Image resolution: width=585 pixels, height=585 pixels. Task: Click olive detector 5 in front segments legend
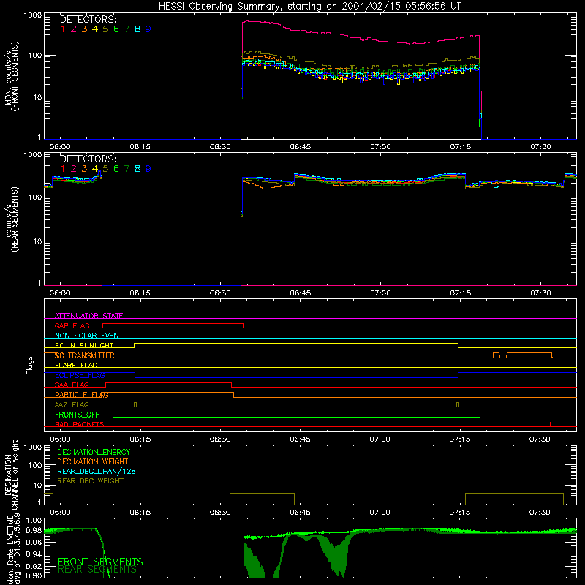point(105,29)
